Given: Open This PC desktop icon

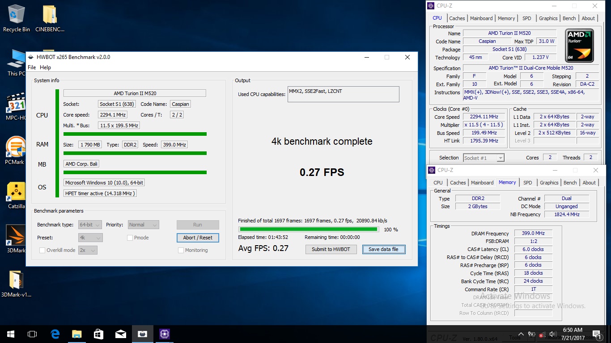Looking at the screenshot, I should (x=16, y=63).
